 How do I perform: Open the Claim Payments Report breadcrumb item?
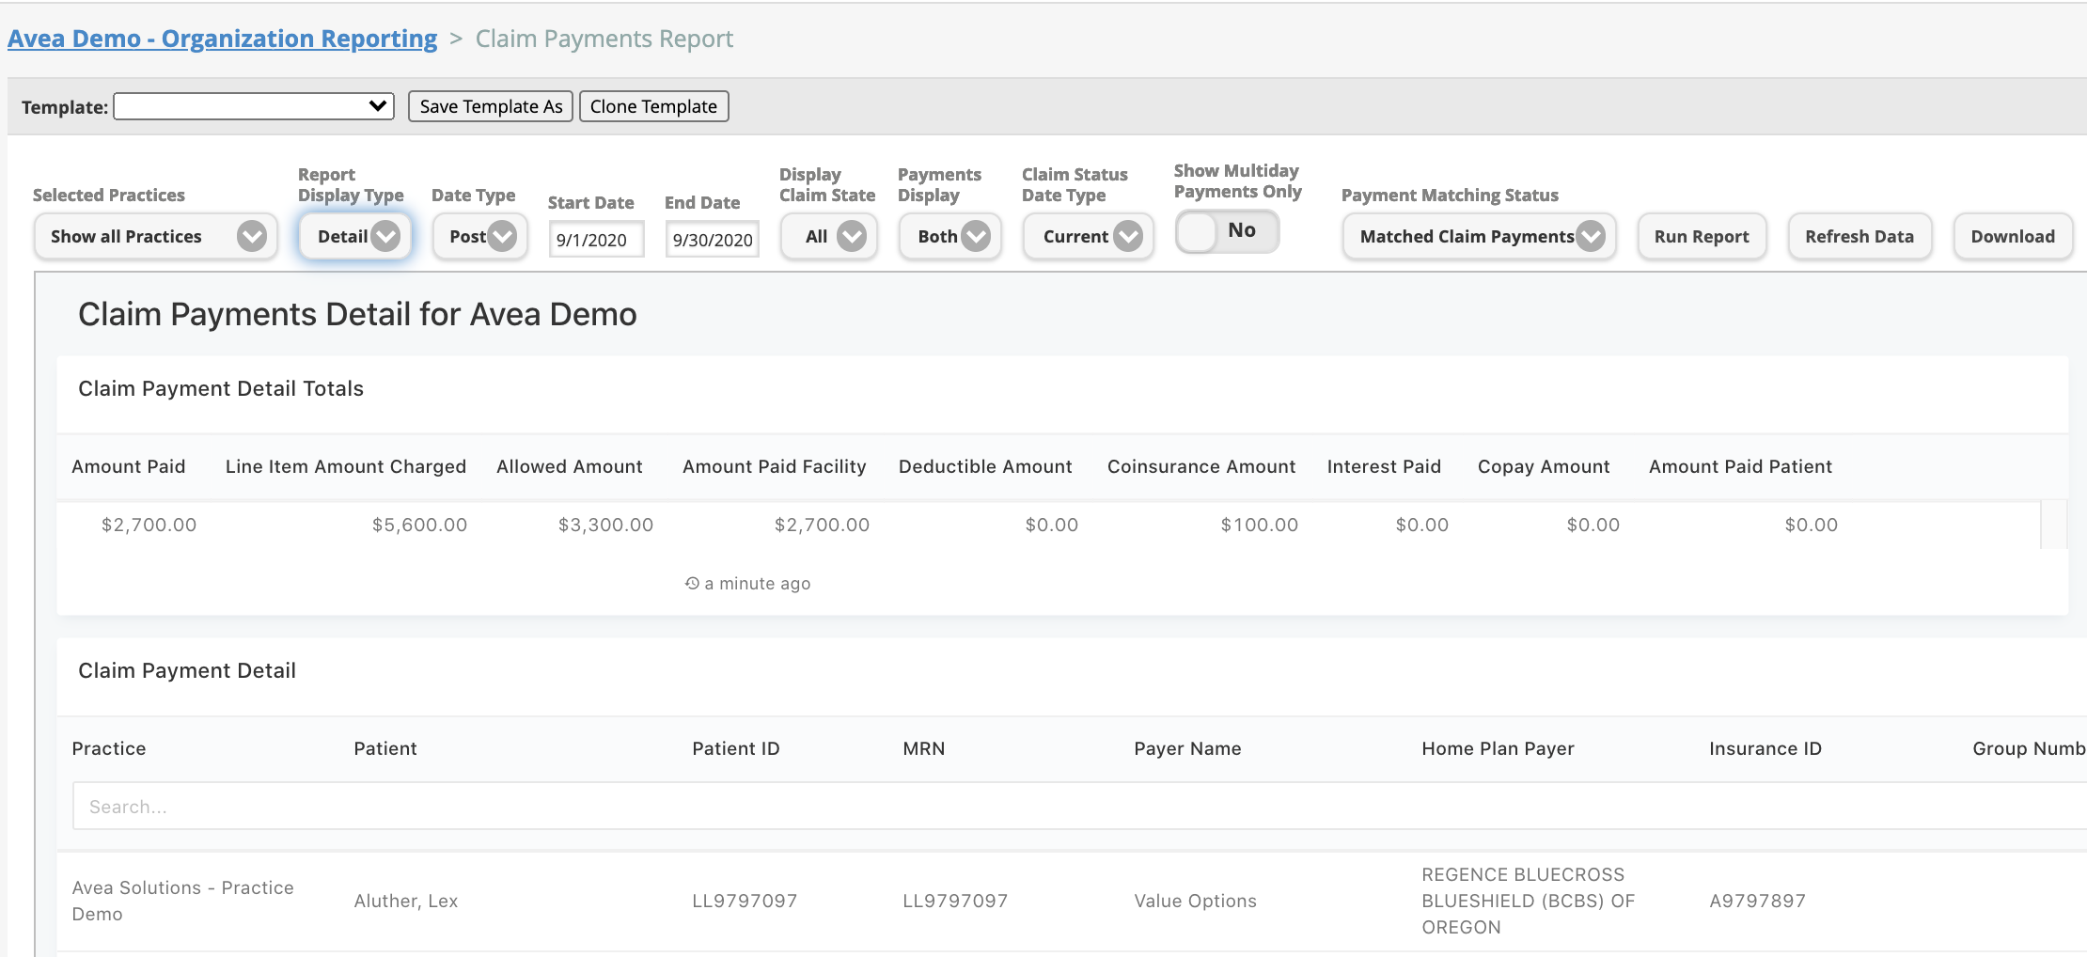click(604, 39)
